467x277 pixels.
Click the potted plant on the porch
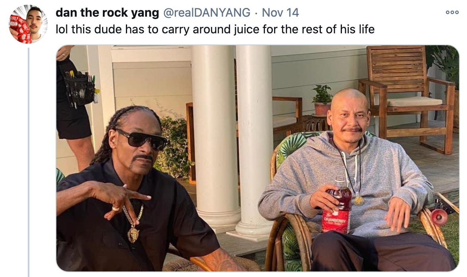coord(322,100)
